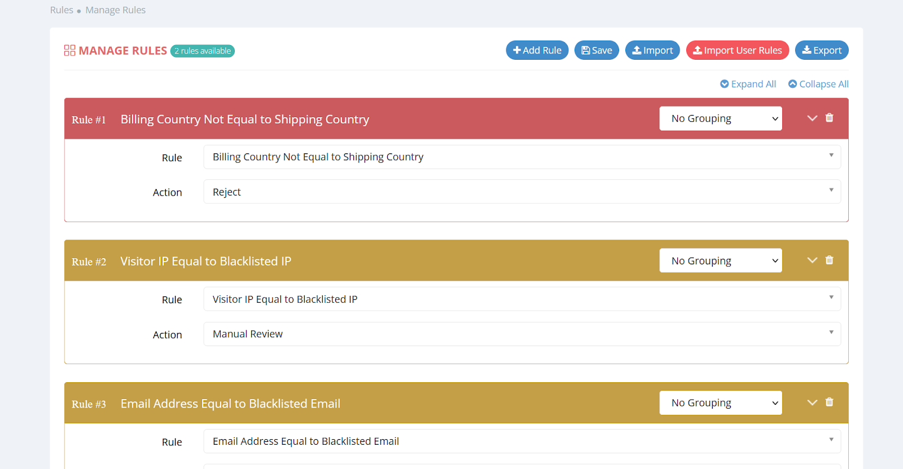Save the rules
This screenshot has width=903, height=469.
pyautogui.click(x=597, y=50)
